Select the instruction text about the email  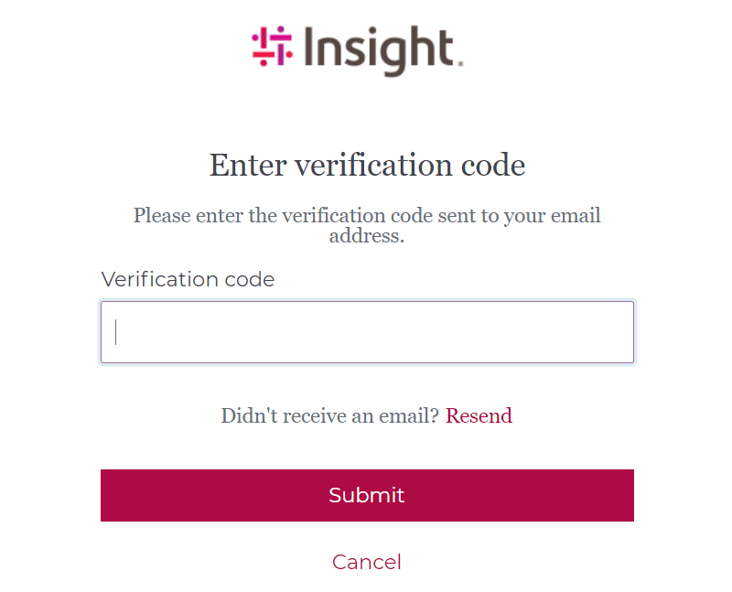(x=366, y=225)
